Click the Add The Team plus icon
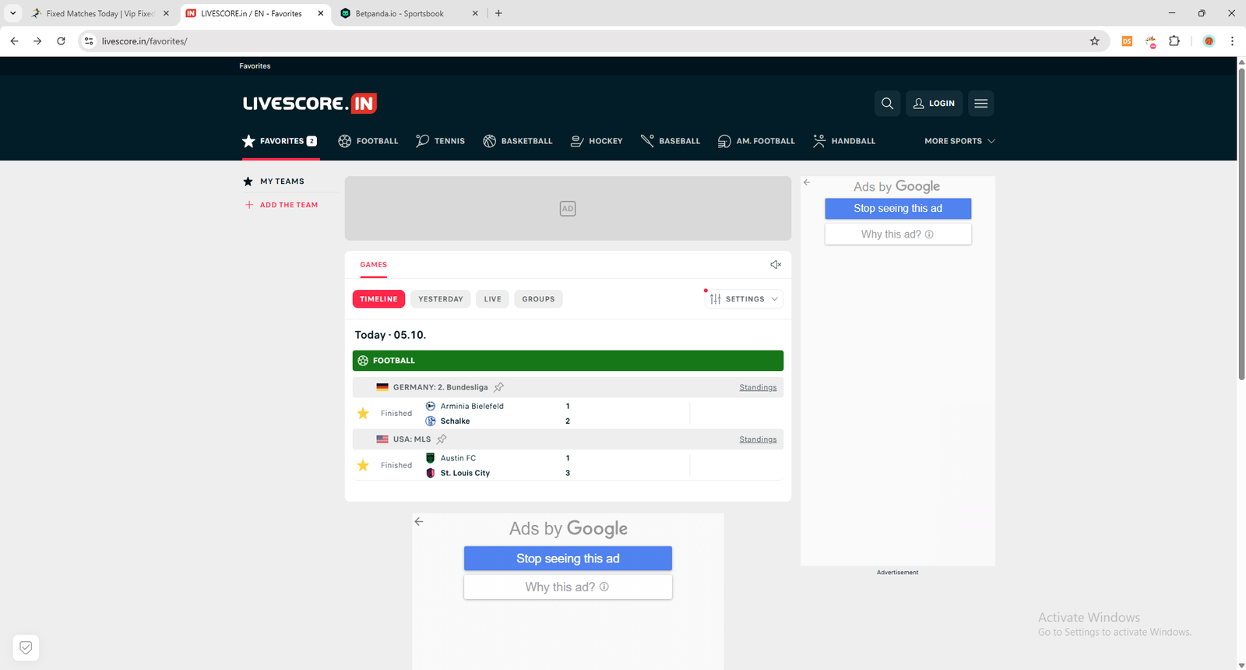The width and height of the screenshot is (1246, 670). pyautogui.click(x=249, y=205)
